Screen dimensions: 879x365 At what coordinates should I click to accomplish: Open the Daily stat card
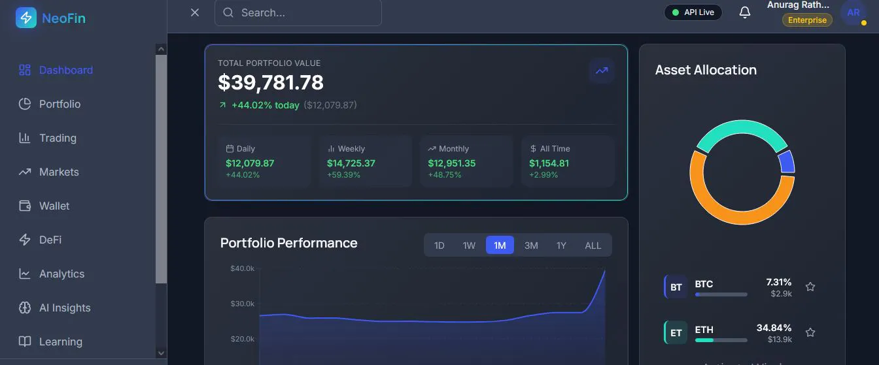264,162
